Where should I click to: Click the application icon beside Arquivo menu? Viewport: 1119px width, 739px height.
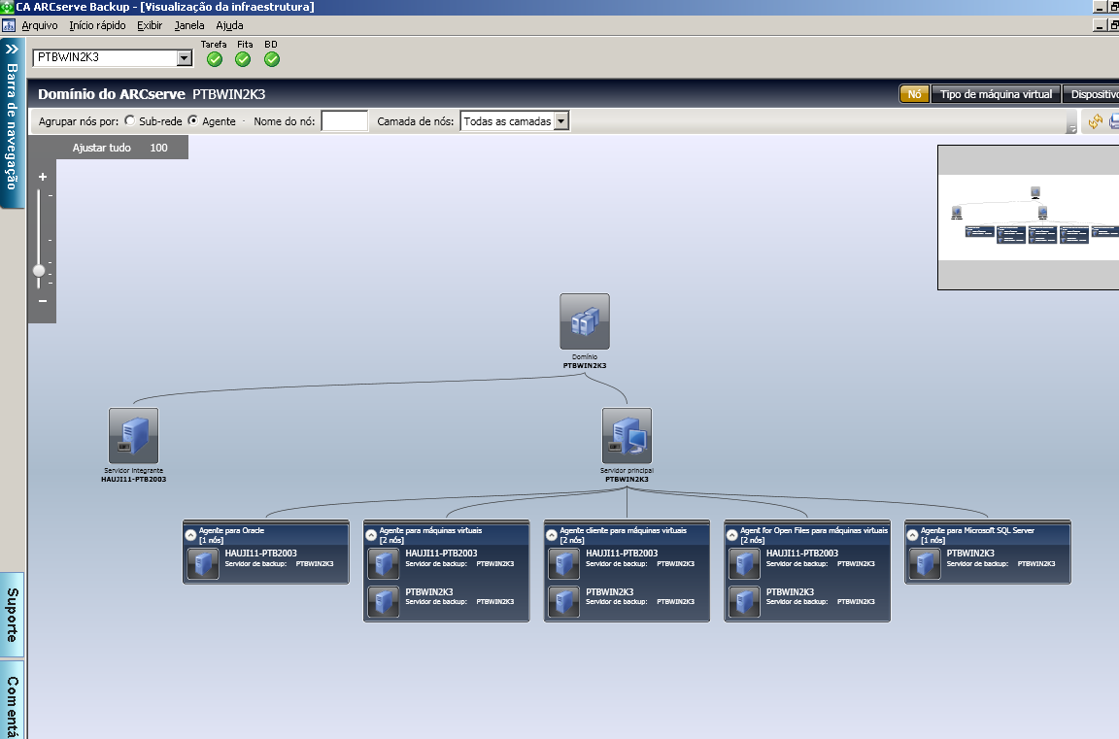9,25
